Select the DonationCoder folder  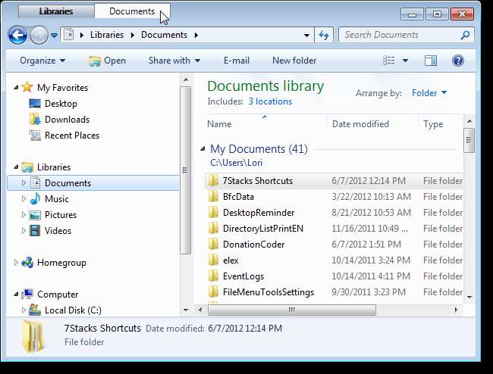point(253,245)
